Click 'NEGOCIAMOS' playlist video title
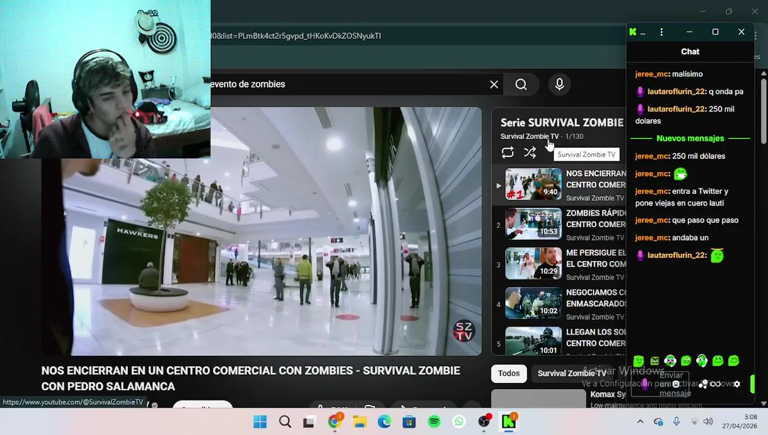This screenshot has width=768, height=435. pyautogui.click(x=595, y=298)
